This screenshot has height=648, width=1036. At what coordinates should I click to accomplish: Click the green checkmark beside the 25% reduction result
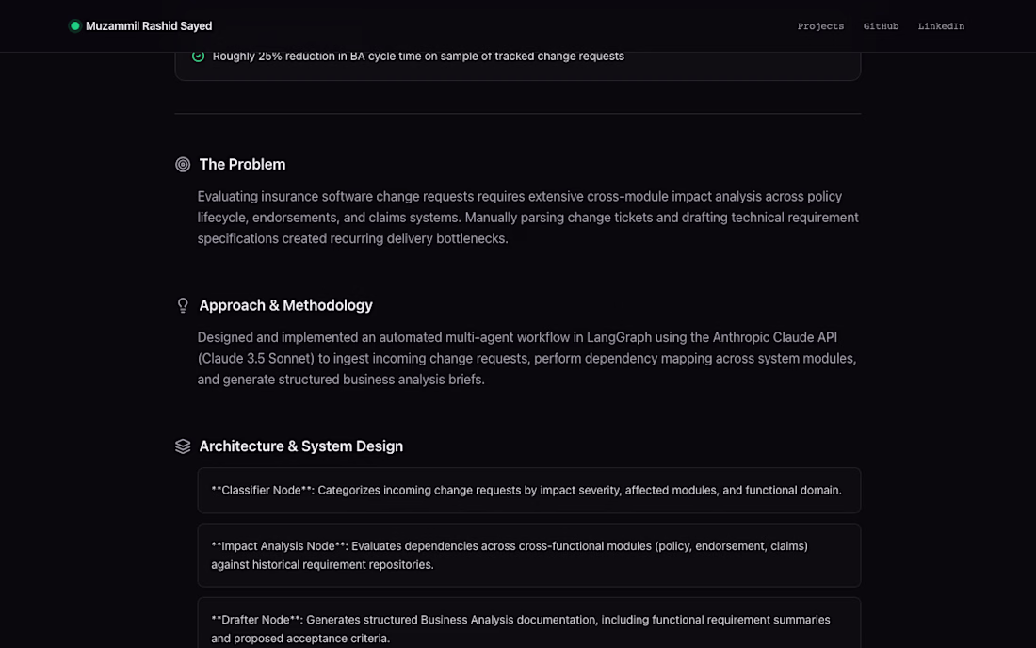pyautogui.click(x=198, y=57)
